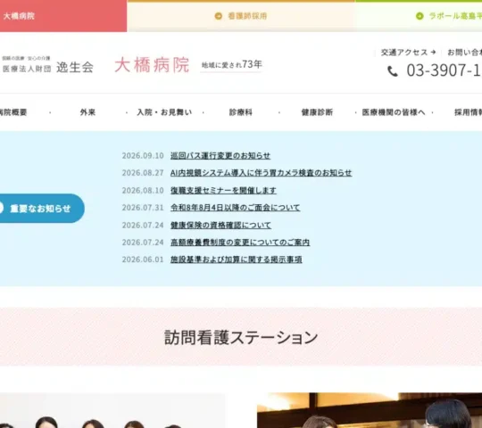The image size is (482, 428).
Task: Click the date 2026.08.10
Action: coord(143,190)
